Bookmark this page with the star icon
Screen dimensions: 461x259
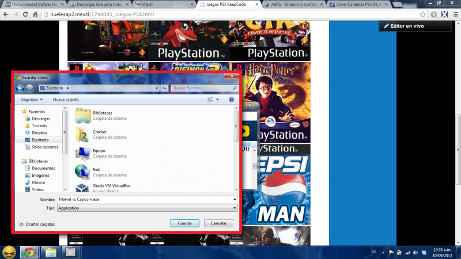[423, 14]
